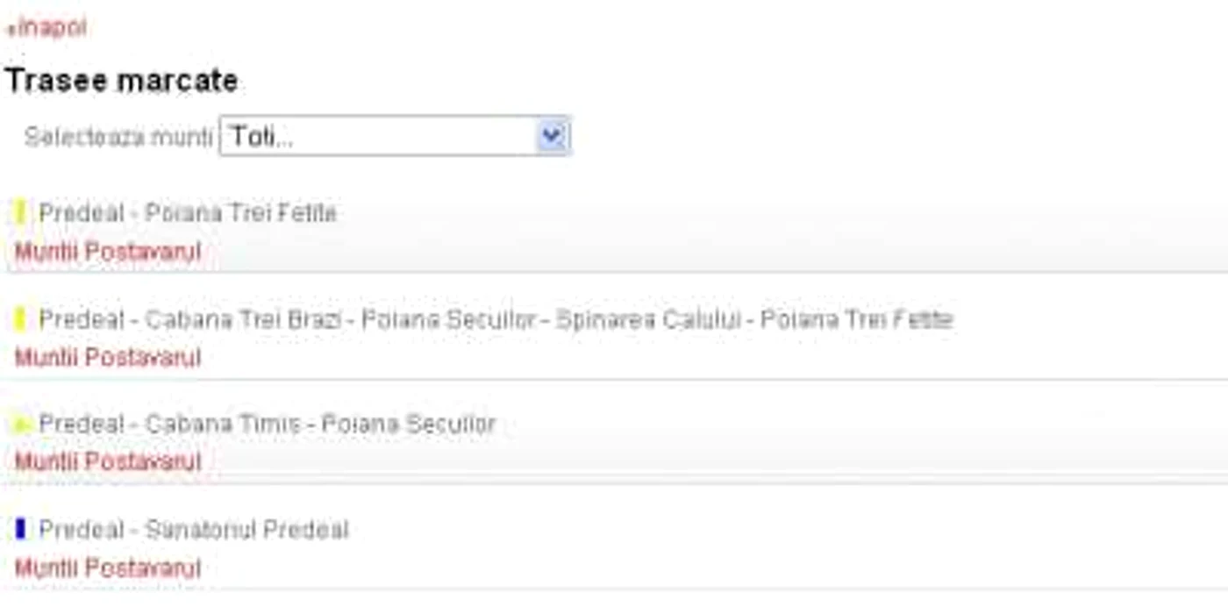Viewport: 1228px width, 614px height.
Task: Open the Selecteaza munti dropdown
Action: coord(396,136)
